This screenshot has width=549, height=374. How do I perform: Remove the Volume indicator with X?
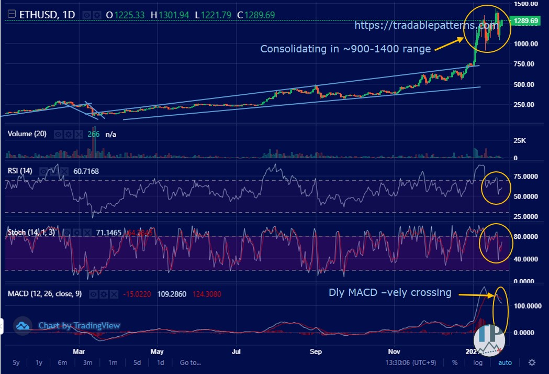(78, 135)
